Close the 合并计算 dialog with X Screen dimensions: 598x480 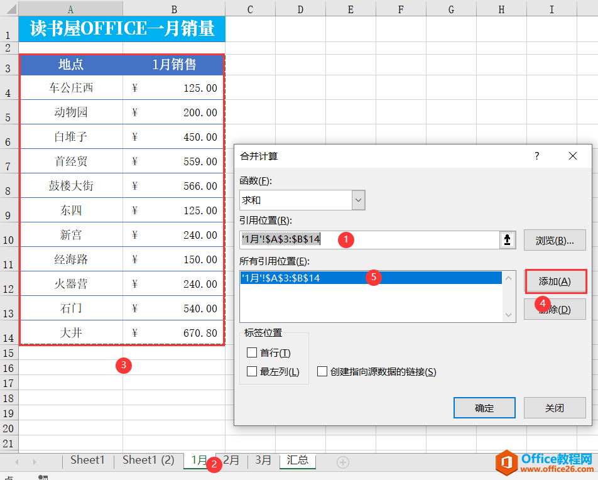pos(572,156)
